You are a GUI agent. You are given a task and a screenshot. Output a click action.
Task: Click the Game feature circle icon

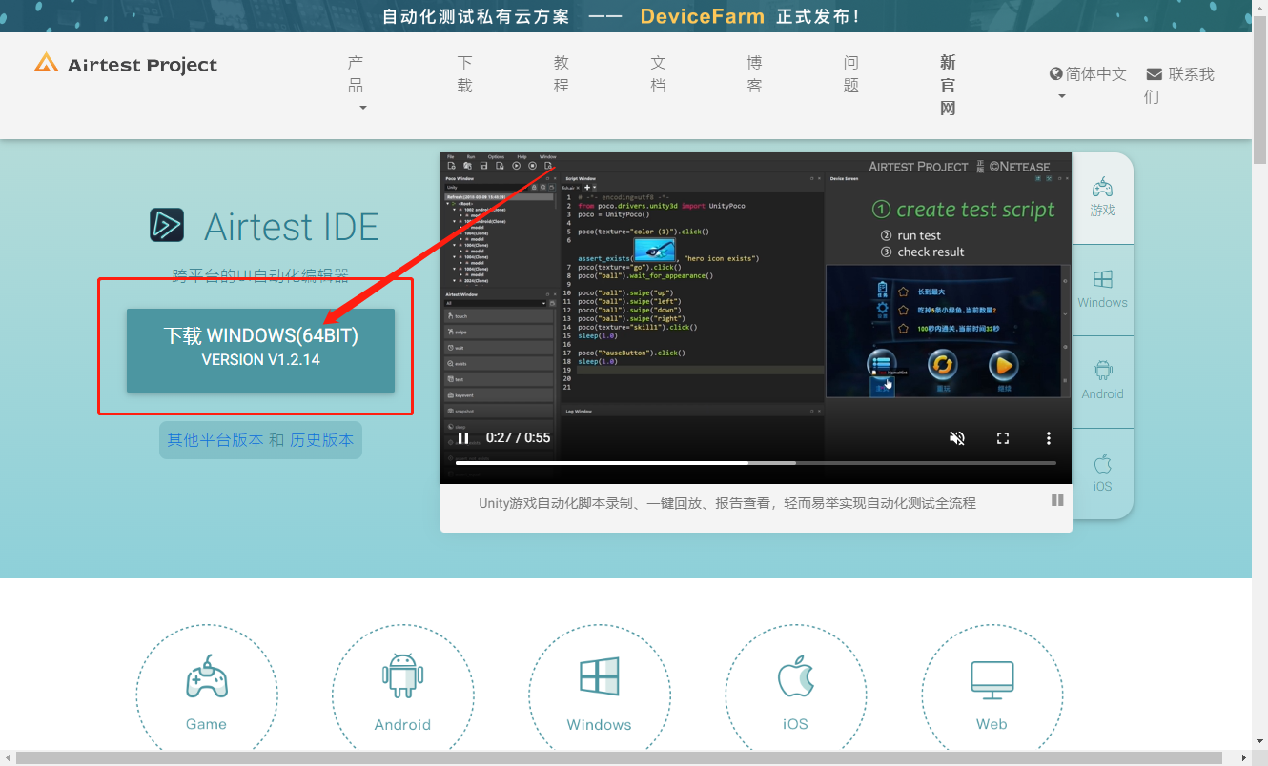(207, 695)
